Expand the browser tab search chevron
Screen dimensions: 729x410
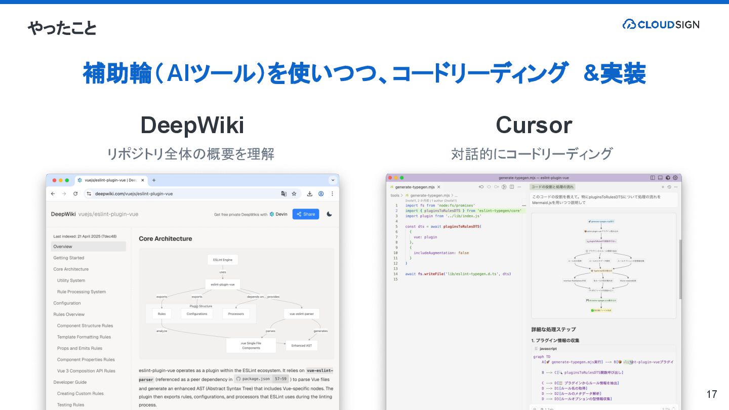click(x=333, y=180)
